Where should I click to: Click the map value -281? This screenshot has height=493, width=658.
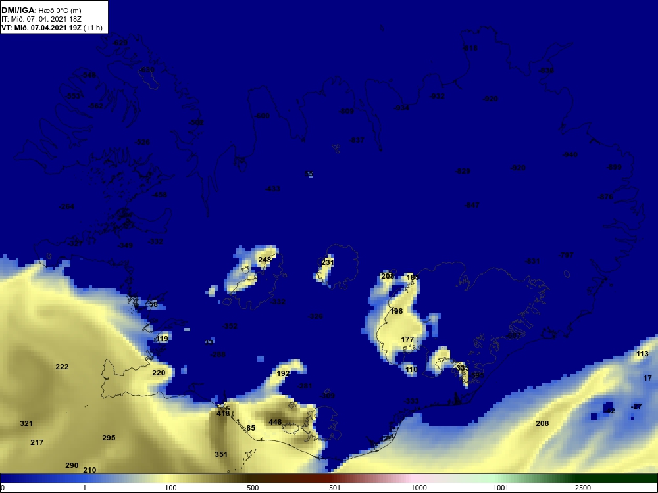pos(304,386)
